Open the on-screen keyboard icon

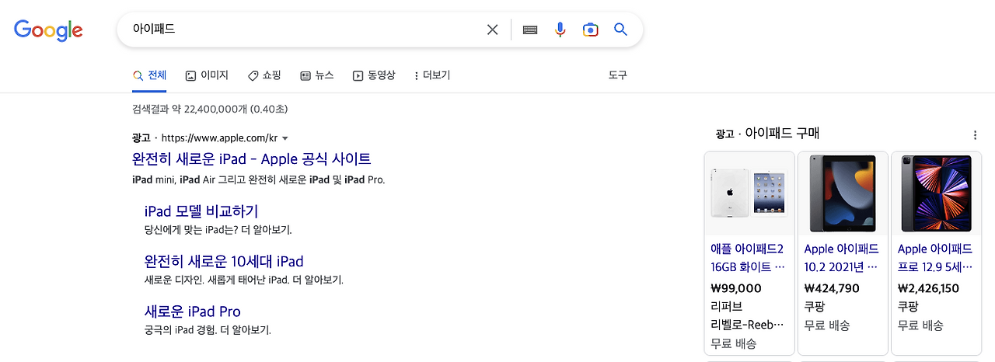click(530, 30)
